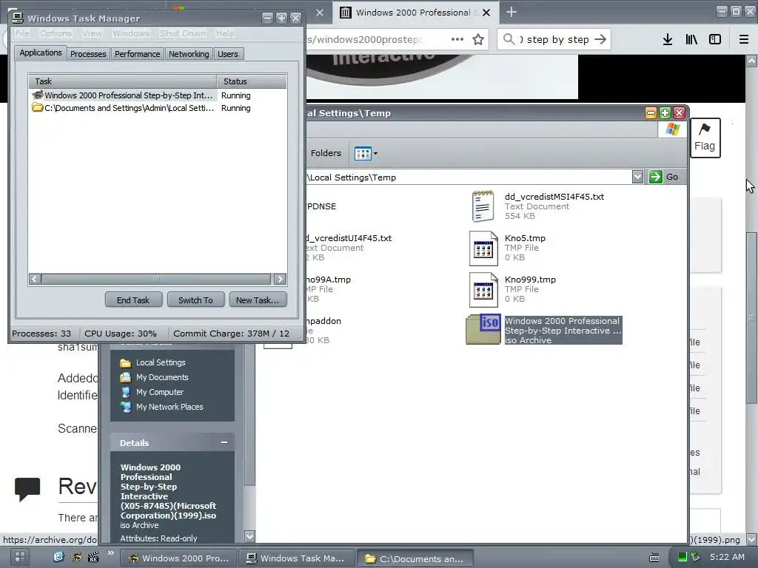This screenshot has height=568, width=758.
Task: Click the Explorer side pane scroll down arrow
Action: point(249,536)
